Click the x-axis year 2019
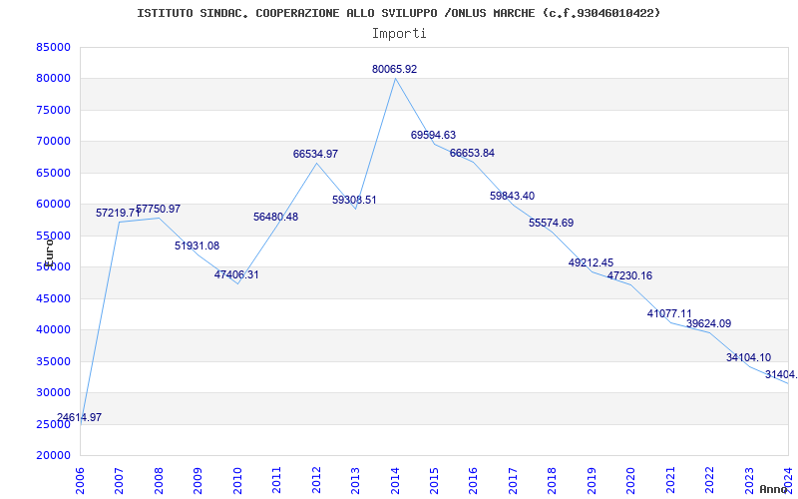Viewport: 798px width, 499px height. tap(592, 480)
